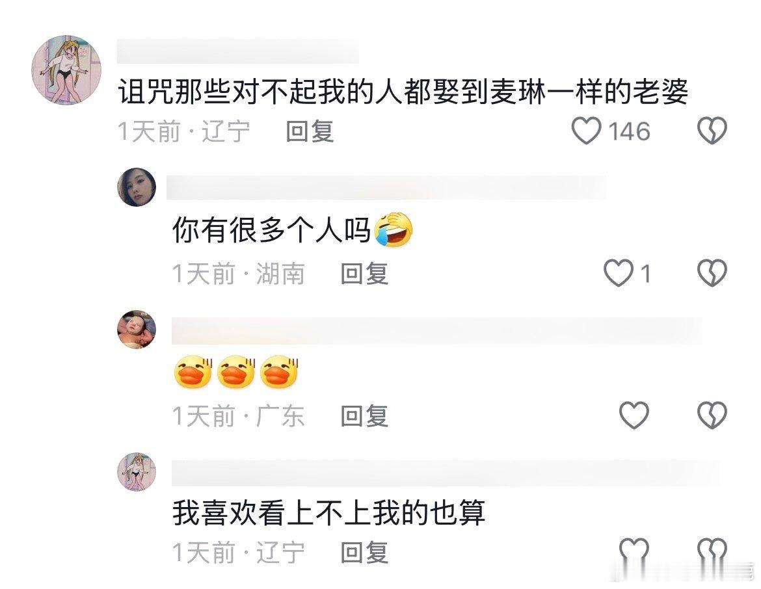Open the woman selfie avatar profile

(137, 187)
